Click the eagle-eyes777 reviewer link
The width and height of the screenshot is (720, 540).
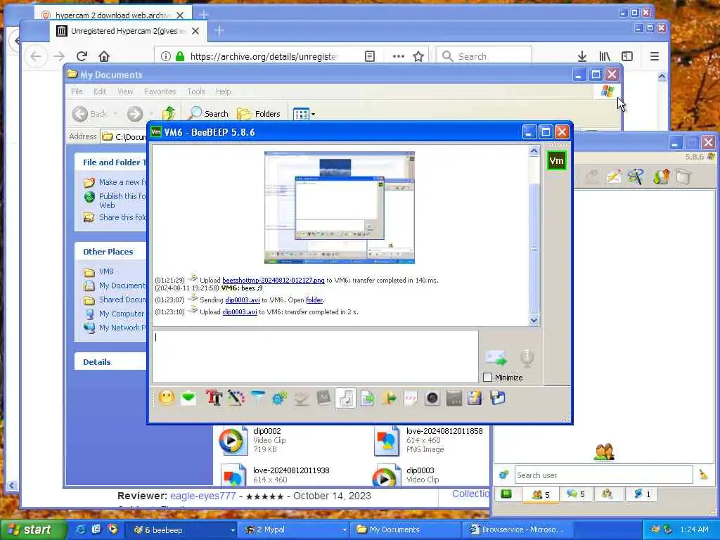[x=202, y=496]
